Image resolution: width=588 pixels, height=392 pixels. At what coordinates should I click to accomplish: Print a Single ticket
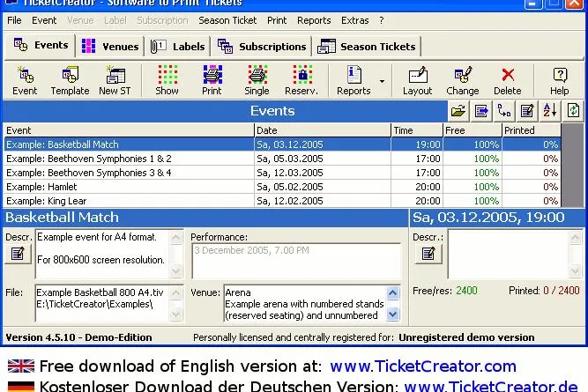click(x=257, y=80)
